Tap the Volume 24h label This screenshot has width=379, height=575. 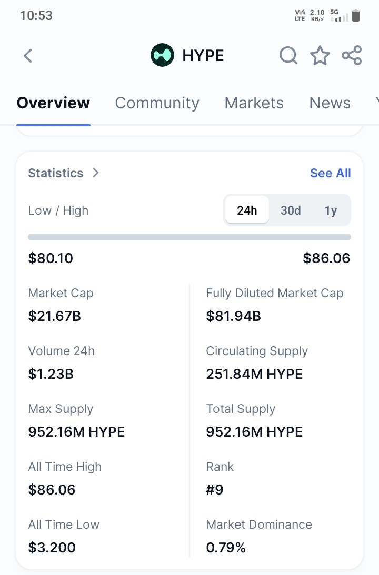pos(62,351)
